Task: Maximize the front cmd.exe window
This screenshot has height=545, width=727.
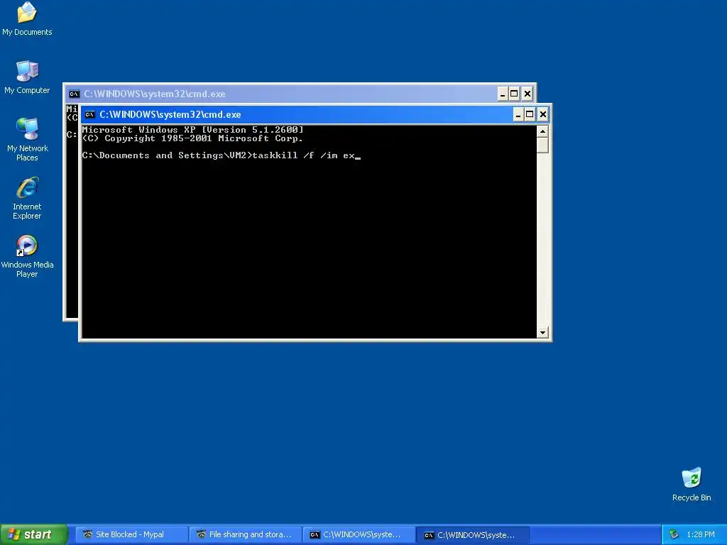Action: [530, 114]
